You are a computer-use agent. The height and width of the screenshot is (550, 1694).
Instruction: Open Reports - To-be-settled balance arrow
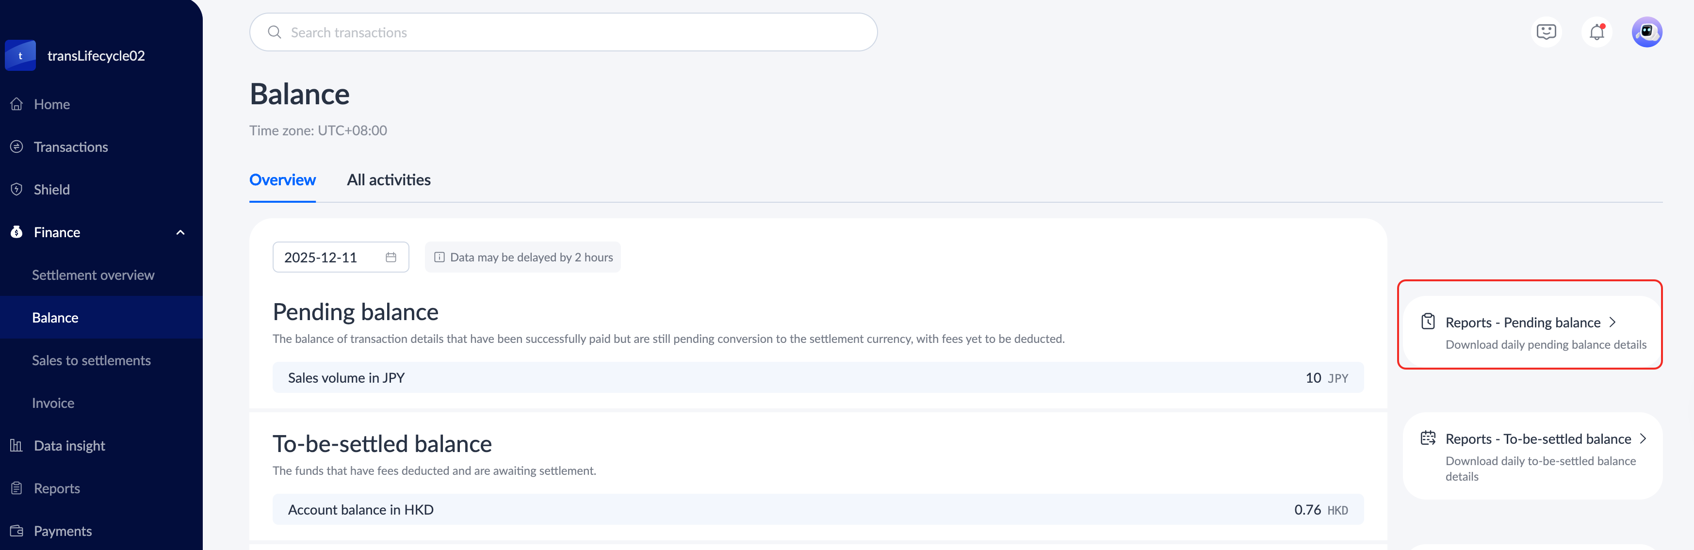(1643, 438)
